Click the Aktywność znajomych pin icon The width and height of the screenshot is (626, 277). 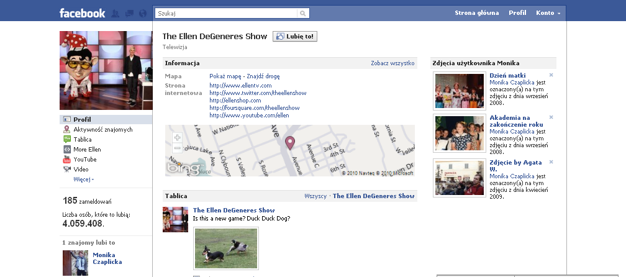[x=66, y=129]
